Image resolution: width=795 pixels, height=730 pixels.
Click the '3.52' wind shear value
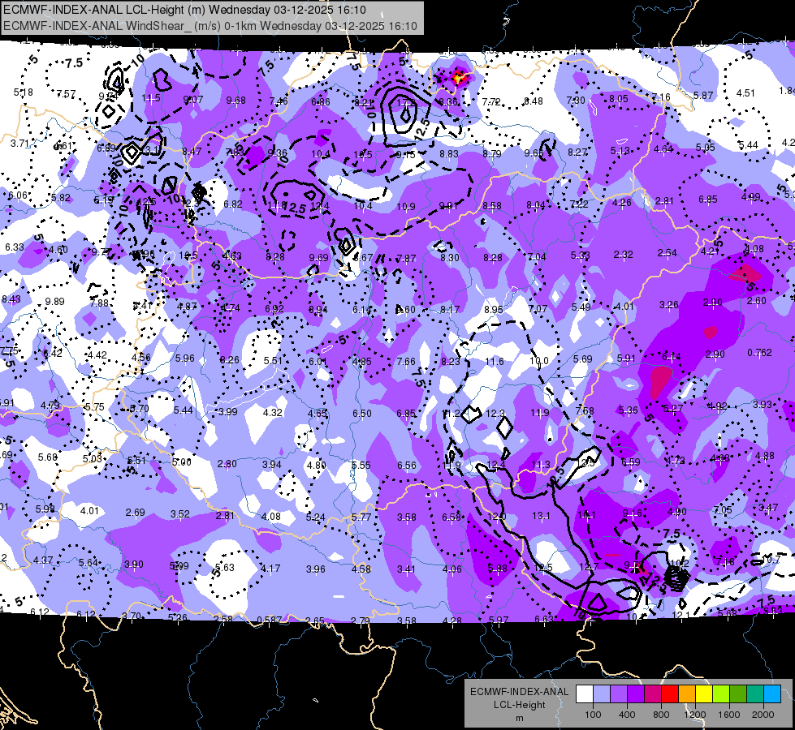pos(180,514)
